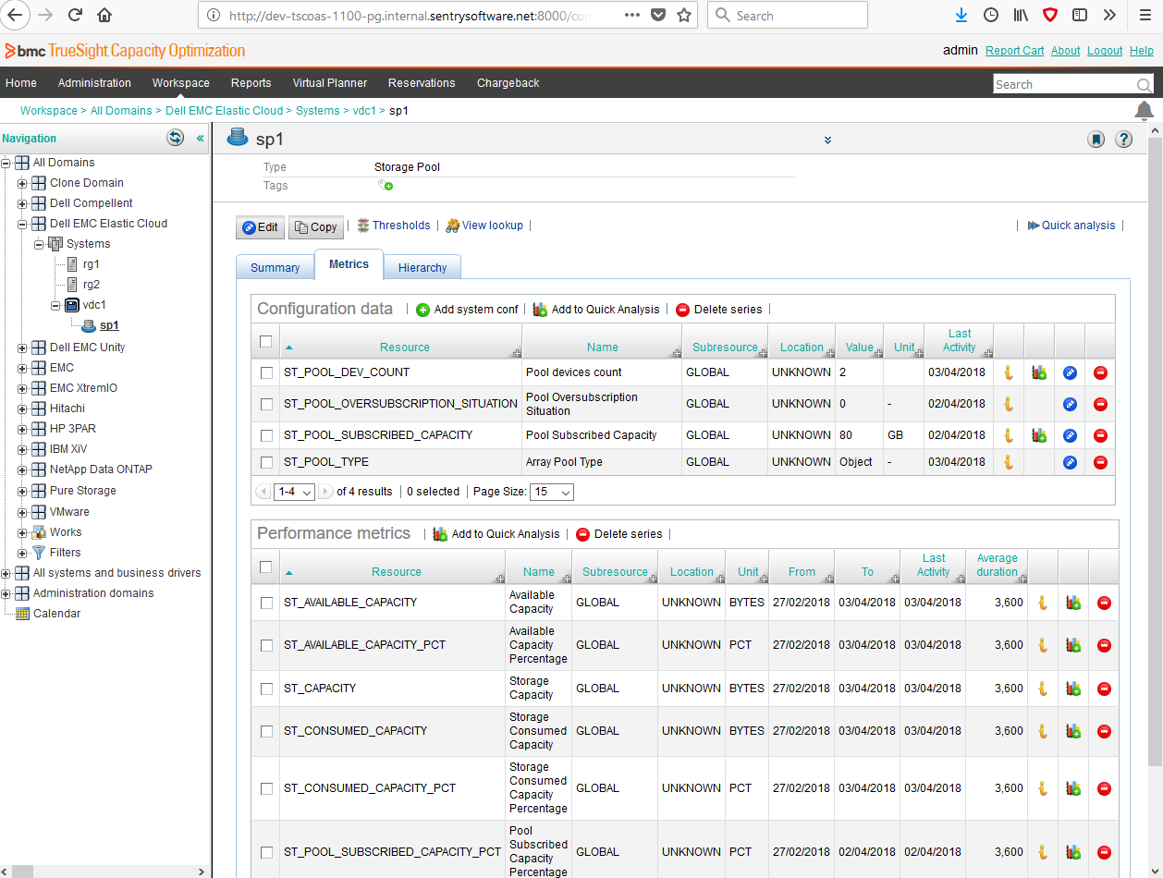Edit the ST_POOL_DEV_COUNT configuration row

tap(1070, 372)
